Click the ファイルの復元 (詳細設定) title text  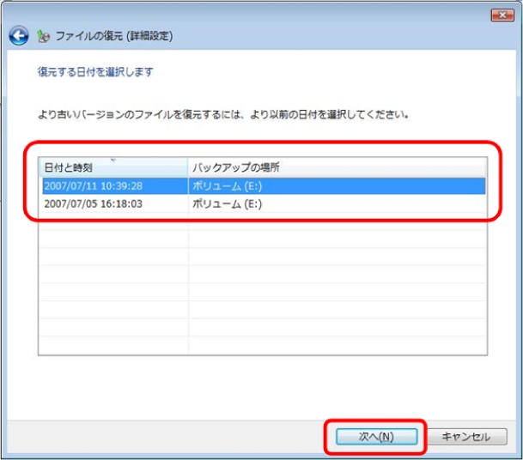coord(113,36)
